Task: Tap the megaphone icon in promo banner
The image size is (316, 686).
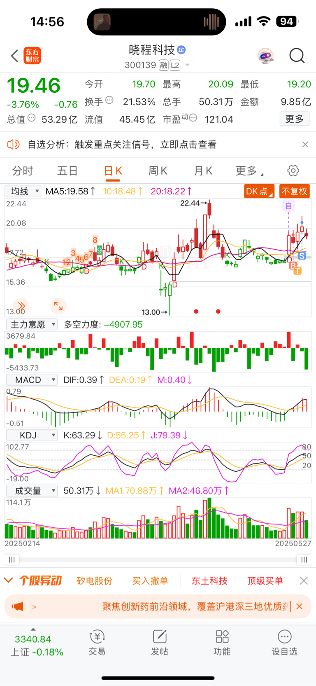Action: (17, 606)
